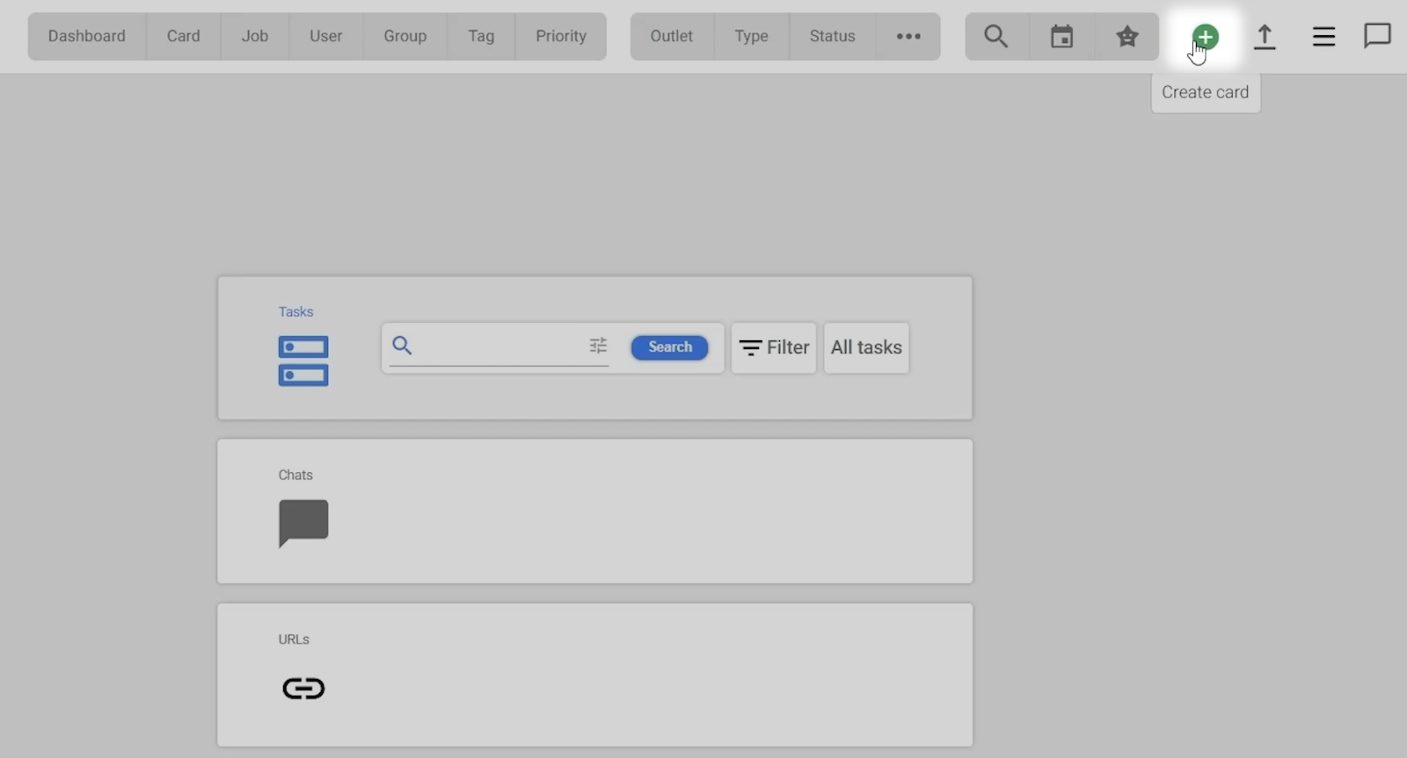The image size is (1407, 758).
Task: Open the hamburger menu icon
Action: 1323,36
